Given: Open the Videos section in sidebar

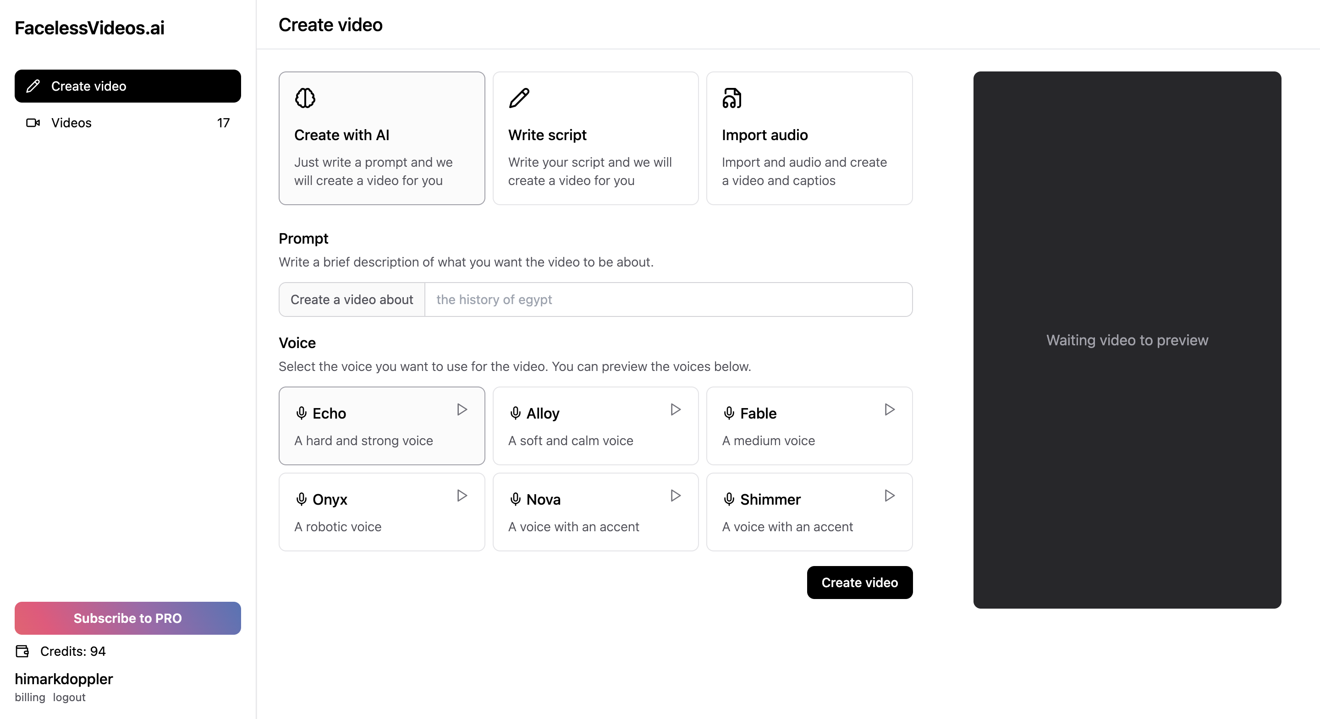Looking at the screenshot, I should (72, 123).
